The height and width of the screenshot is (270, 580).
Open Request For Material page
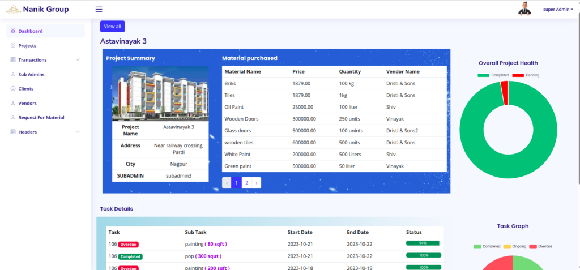pos(45,118)
